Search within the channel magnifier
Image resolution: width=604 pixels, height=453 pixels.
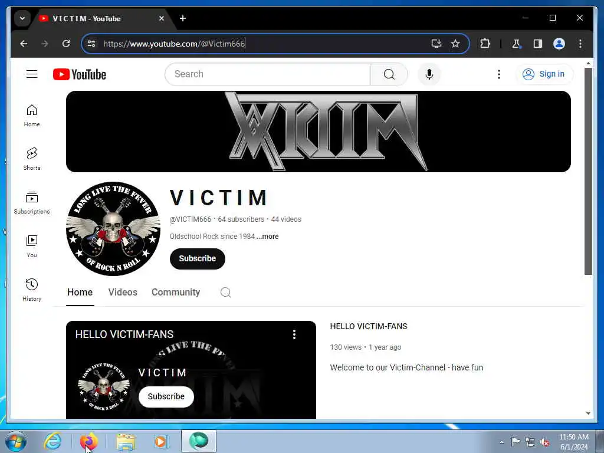pyautogui.click(x=226, y=293)
